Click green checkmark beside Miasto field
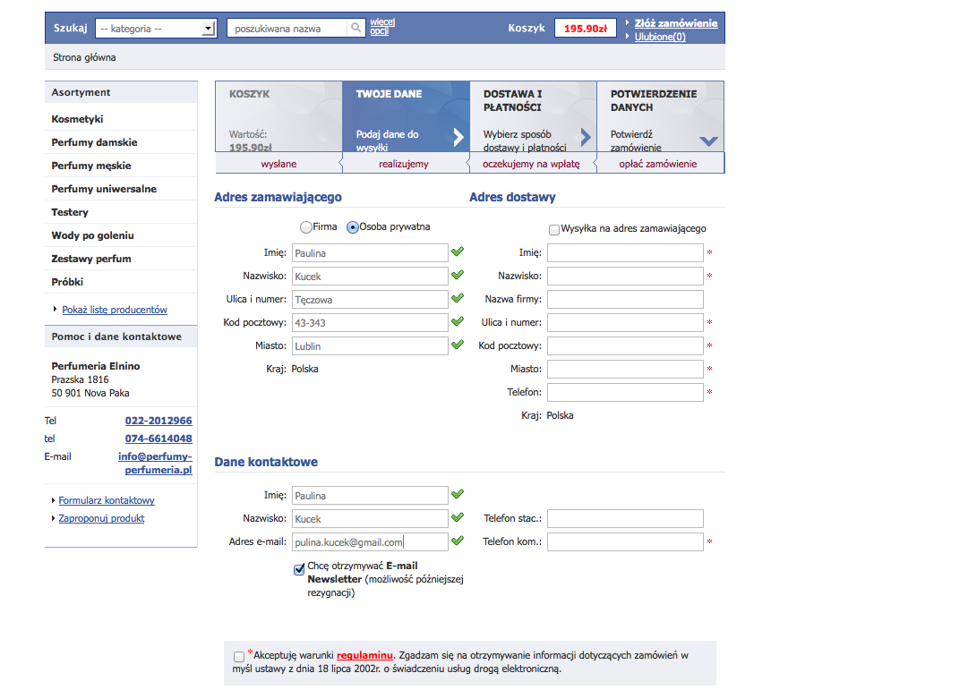Screen dimensions: 968x690 point(458,345)
